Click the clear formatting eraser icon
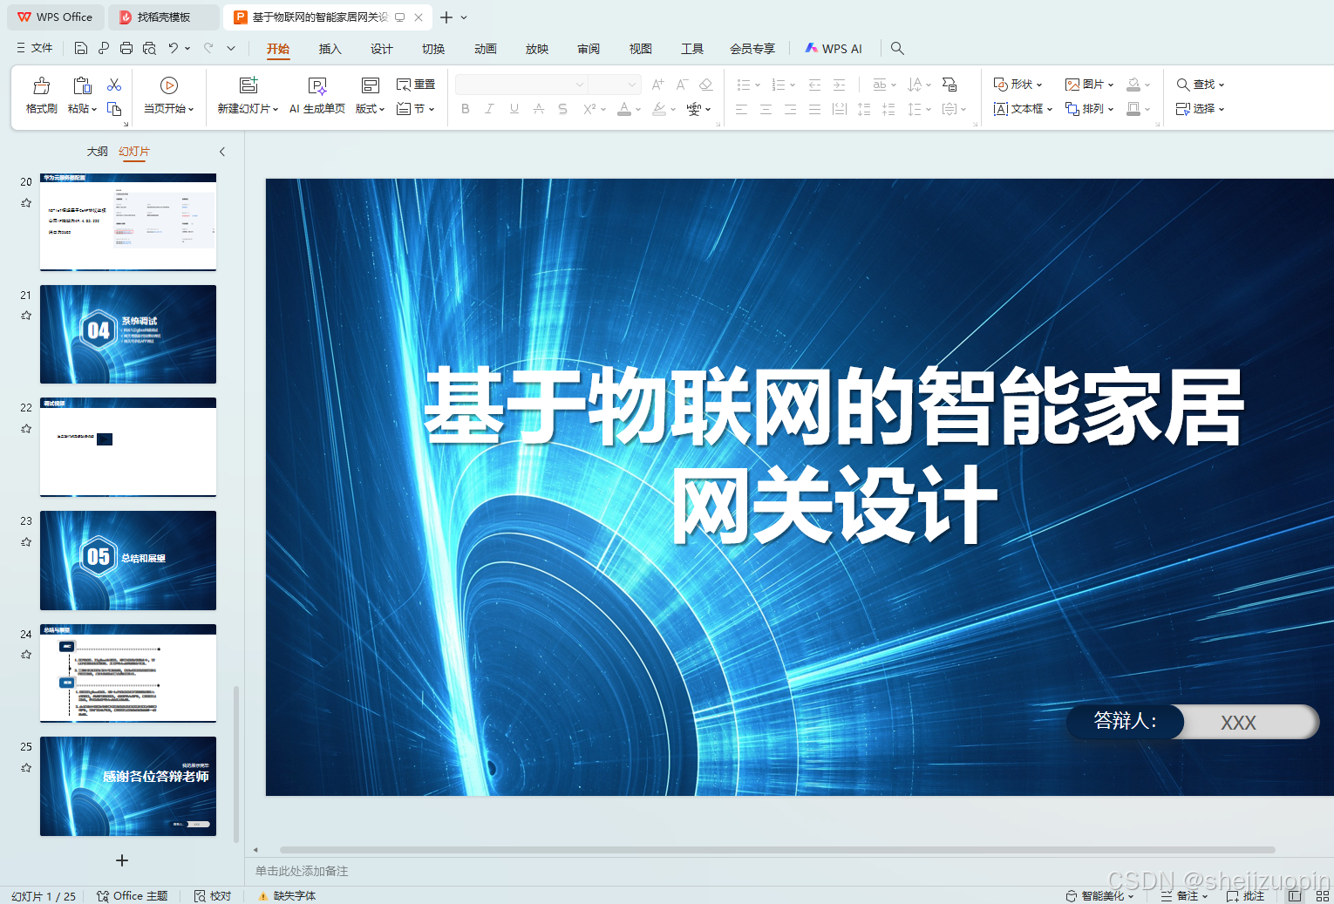Image resolution: width=1334 pixels, height=904 pixels. point(706,85)
